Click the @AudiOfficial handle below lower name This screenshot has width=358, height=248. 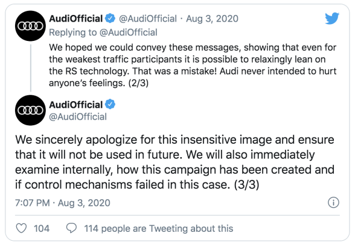78,117
